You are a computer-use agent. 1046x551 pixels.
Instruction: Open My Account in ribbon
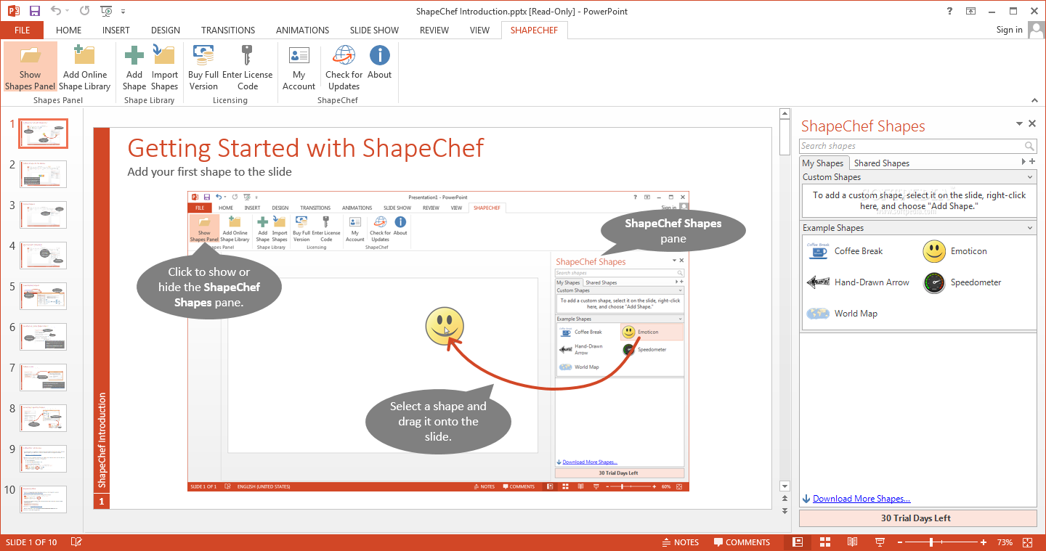click(299, 68)
